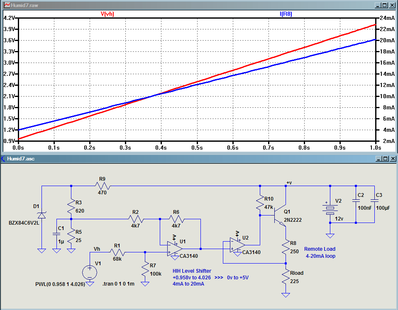Select the R9 resistor symbol on top rail
This screenshot has height=310, width=398.
point(103,186)
